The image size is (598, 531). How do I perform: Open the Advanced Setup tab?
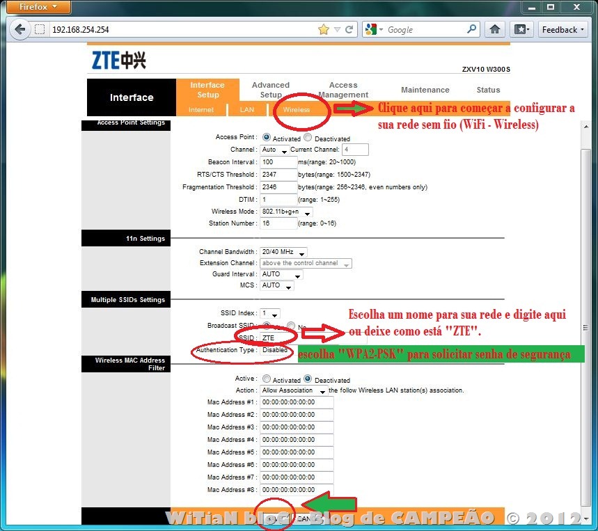click(x=271, y=90)
